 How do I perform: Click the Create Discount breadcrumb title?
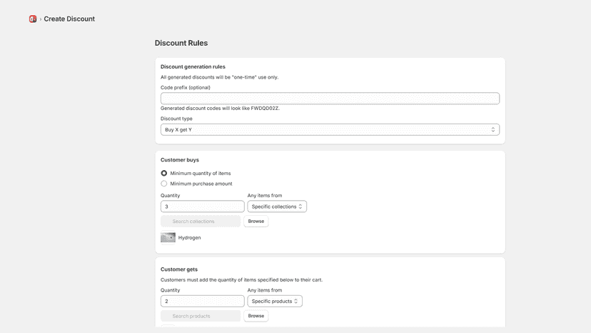(69, 19)
